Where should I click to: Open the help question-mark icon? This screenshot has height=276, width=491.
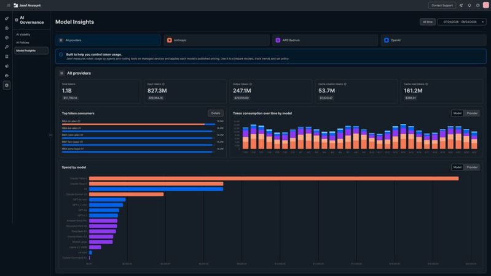coord(478,6)
